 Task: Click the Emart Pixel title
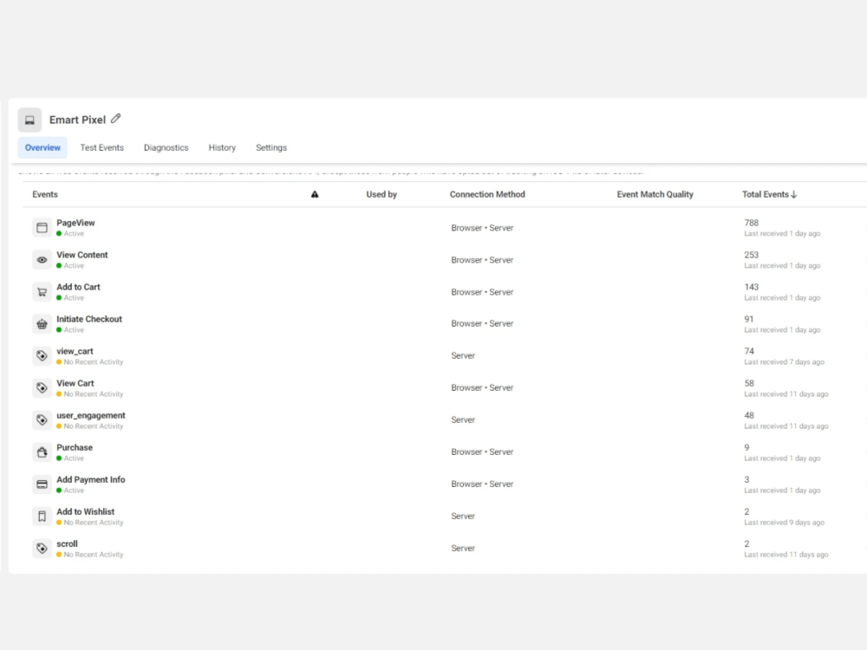(77, 120)
